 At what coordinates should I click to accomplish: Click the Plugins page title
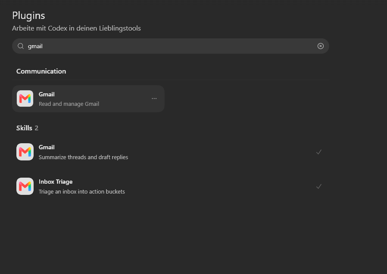point(28,15)
